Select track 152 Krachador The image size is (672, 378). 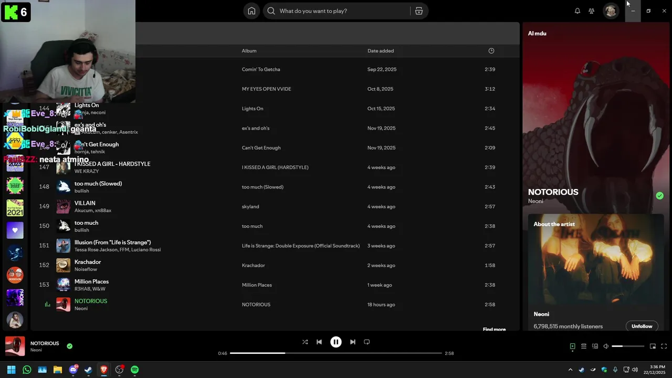click(275, 265)
